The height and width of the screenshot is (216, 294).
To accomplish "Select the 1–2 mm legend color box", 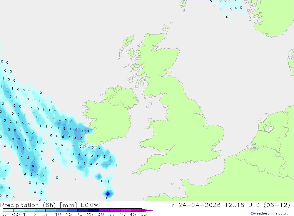I will tap(29, 210).
